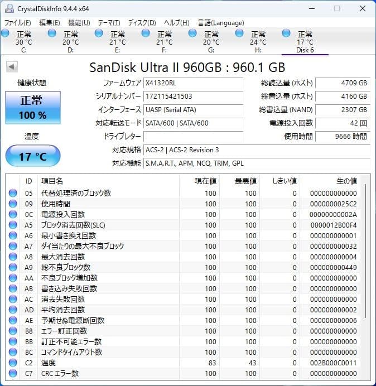
Task: Click status orb for attribute B8
Action: [13, 331]
